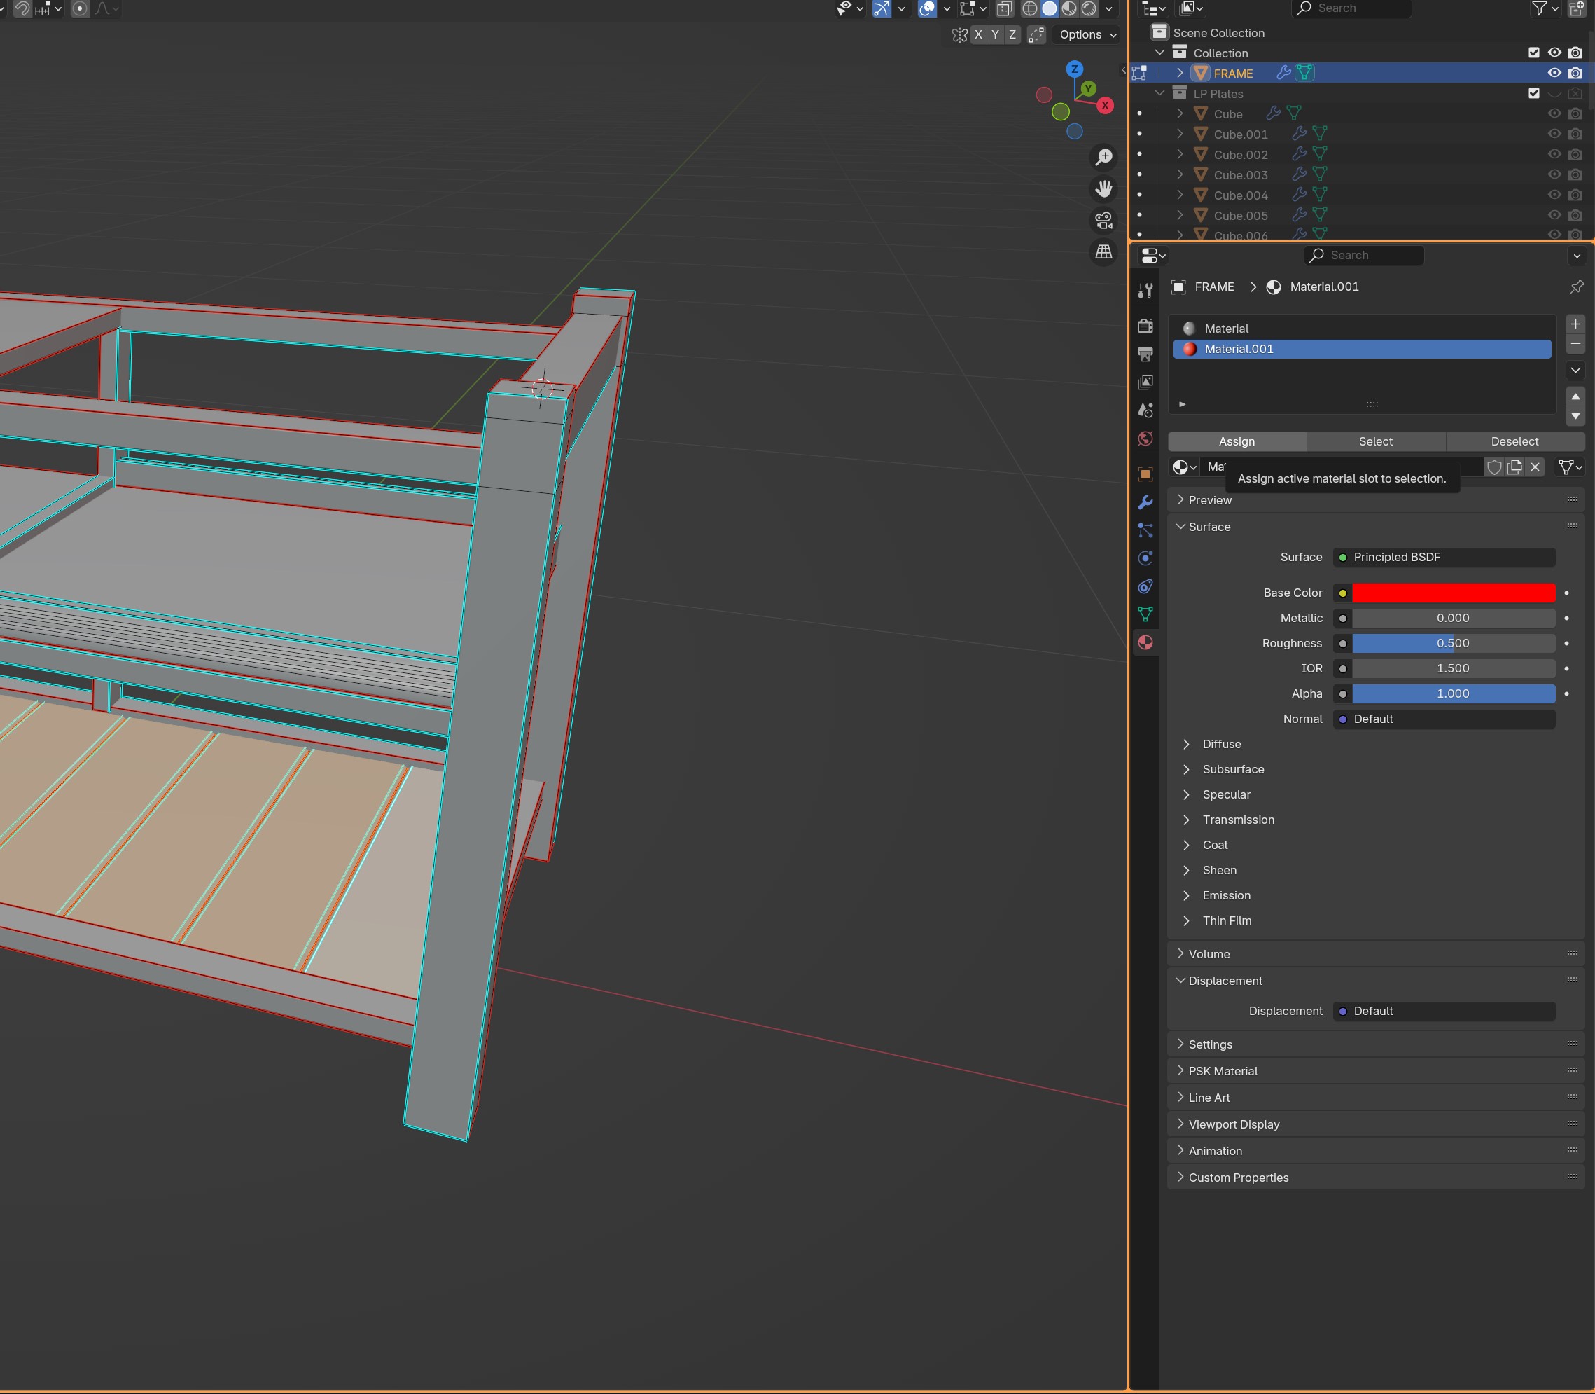Open the Options dropdown in viewport
Screen dimensions: 1595x1394
[x=1087, y=34]
